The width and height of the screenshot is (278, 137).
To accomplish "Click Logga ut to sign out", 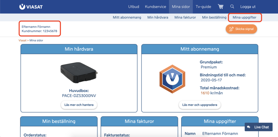I will pyautogui.click(x=248, y=7).
